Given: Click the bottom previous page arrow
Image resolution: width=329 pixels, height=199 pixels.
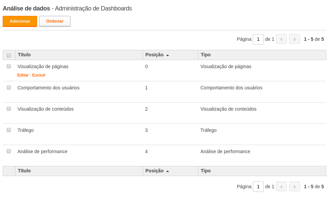Looking at the screenshot, I should pos(281,187).
